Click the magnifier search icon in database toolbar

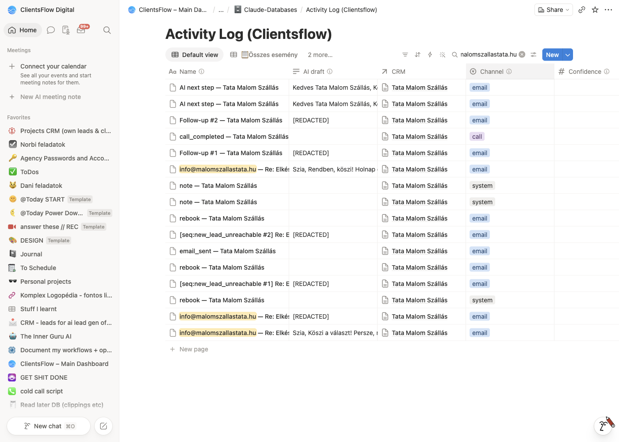(x=455, y=55)
